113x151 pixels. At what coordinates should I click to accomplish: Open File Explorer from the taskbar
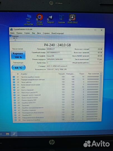tap(8, 134)
